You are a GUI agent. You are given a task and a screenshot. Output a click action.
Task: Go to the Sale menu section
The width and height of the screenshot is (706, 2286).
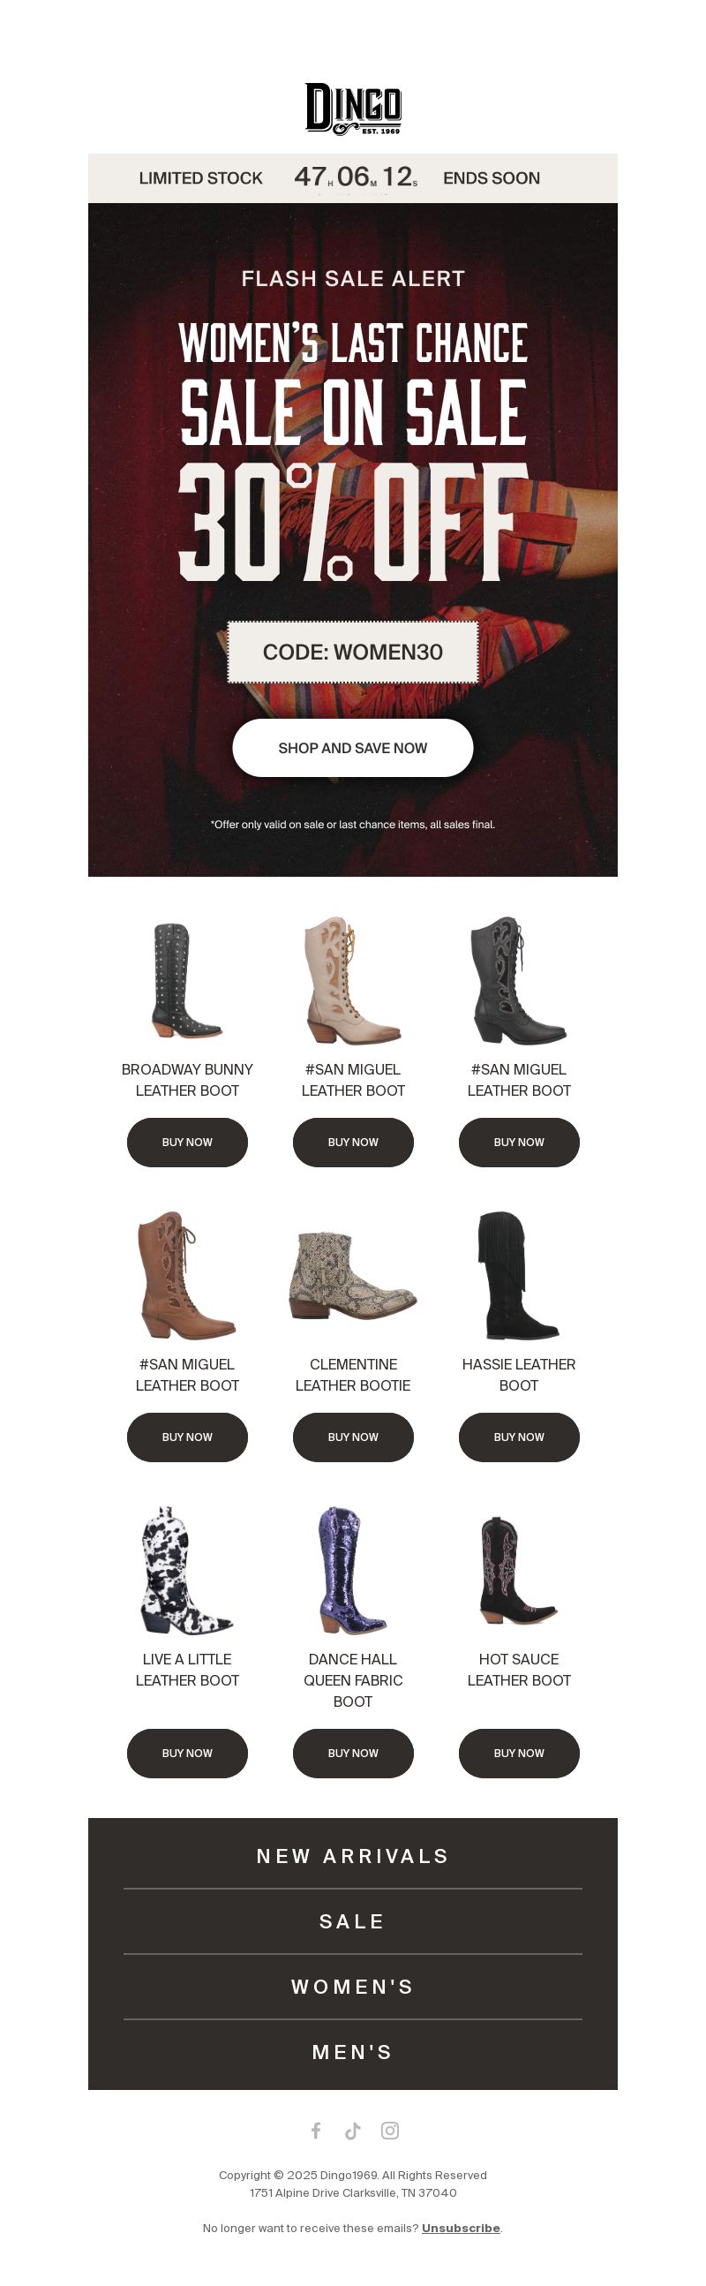pos(353,1921)
